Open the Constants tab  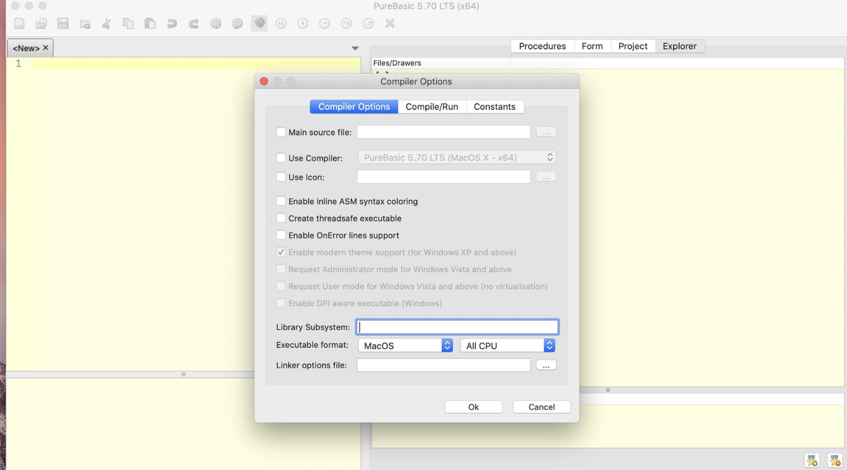[x=494, y=107]
